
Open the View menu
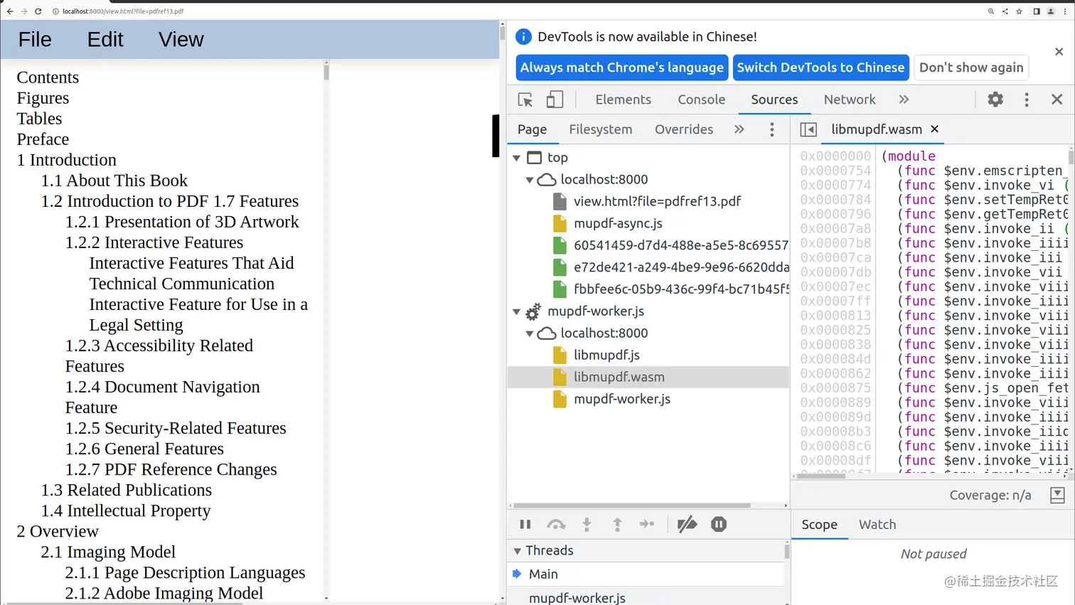click(x=181, y=40)
